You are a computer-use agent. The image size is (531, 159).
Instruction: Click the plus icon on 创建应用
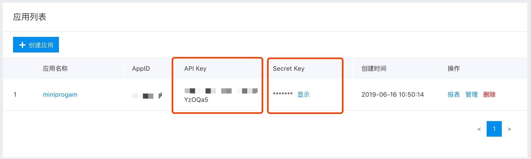[x=22, y=45]
